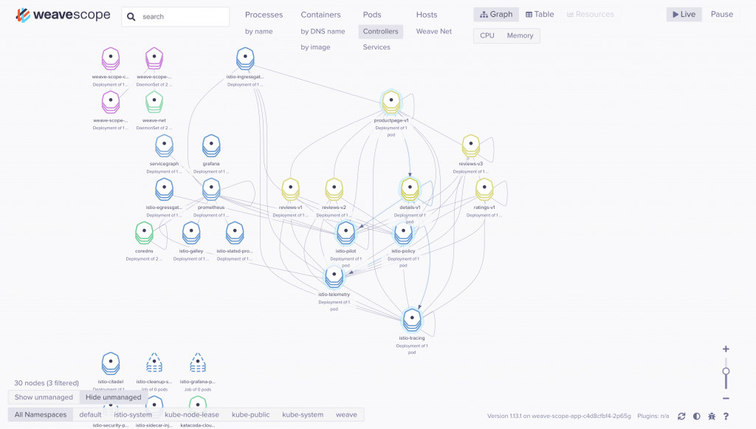Image resolution: width=756 pixels, height=429 pixels.
Task: Open the Processes topology
Action: tap(264, 15)
